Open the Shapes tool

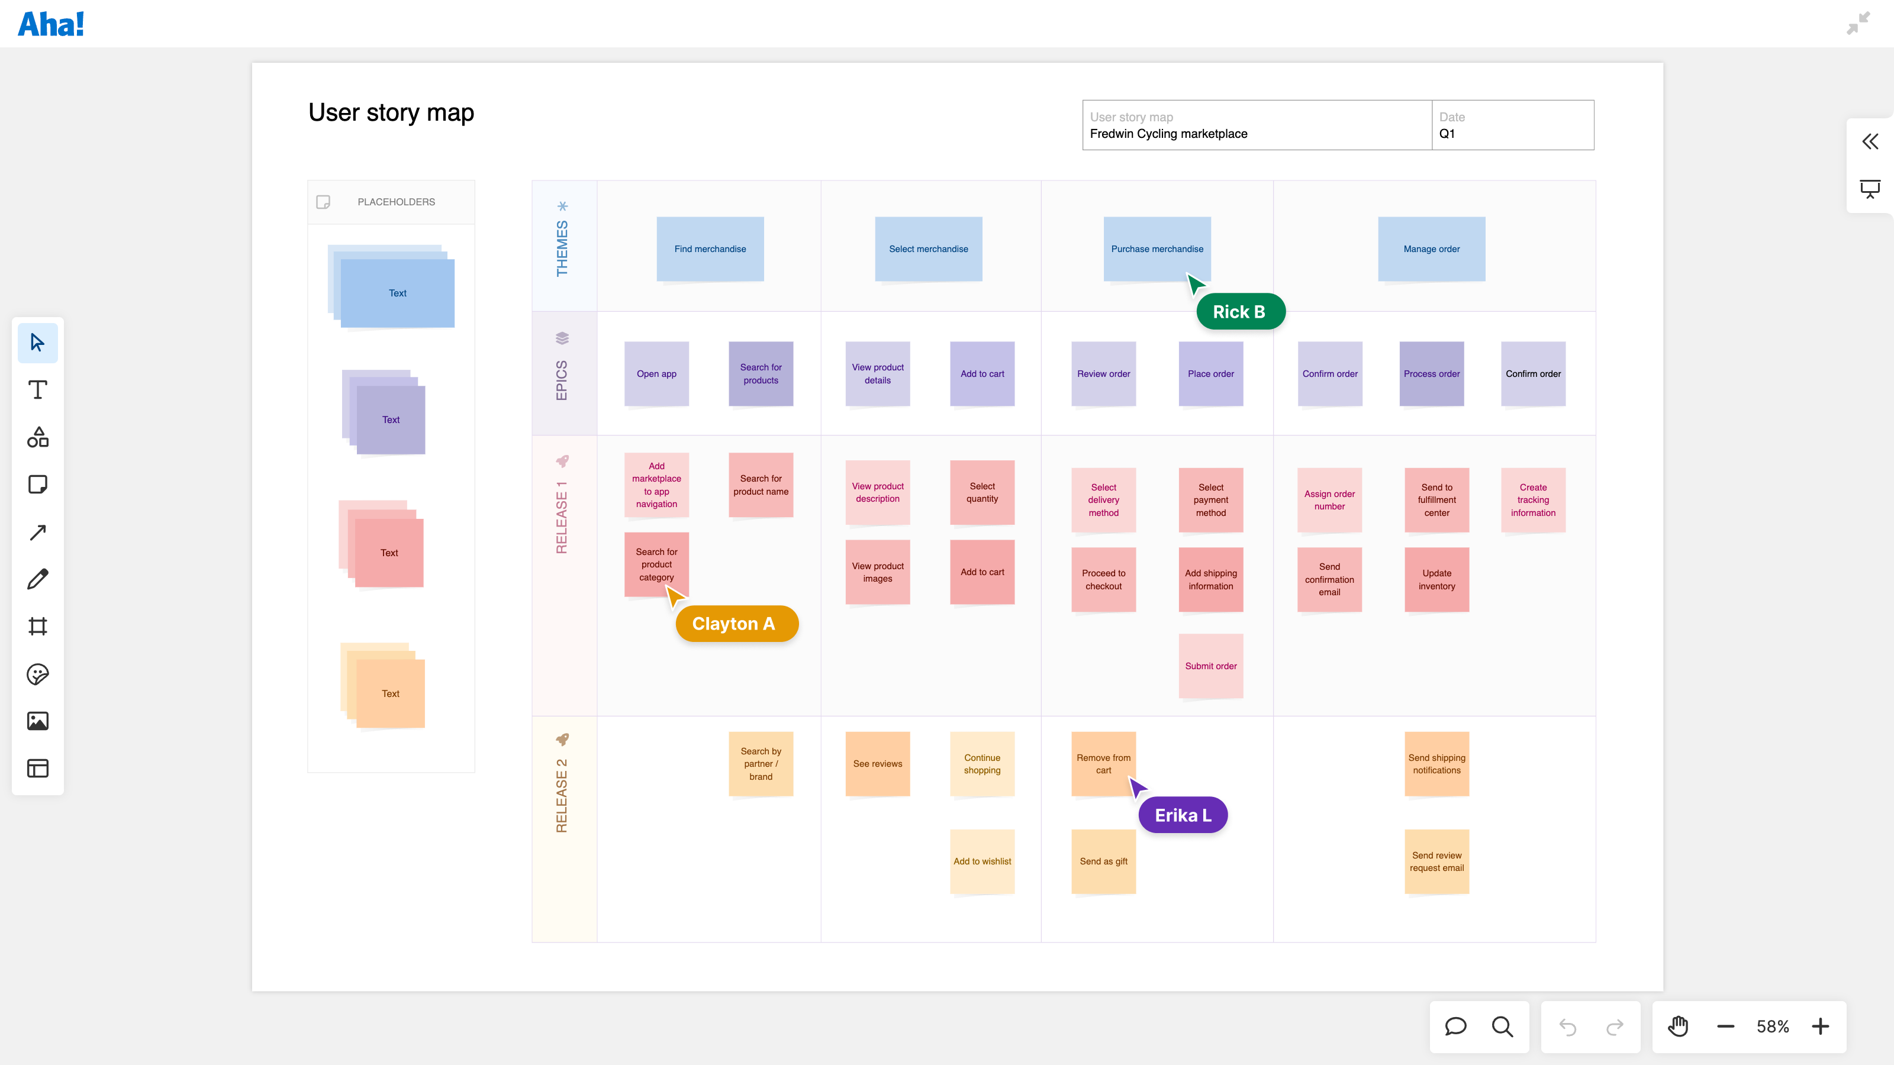click(x=37, y=438)
